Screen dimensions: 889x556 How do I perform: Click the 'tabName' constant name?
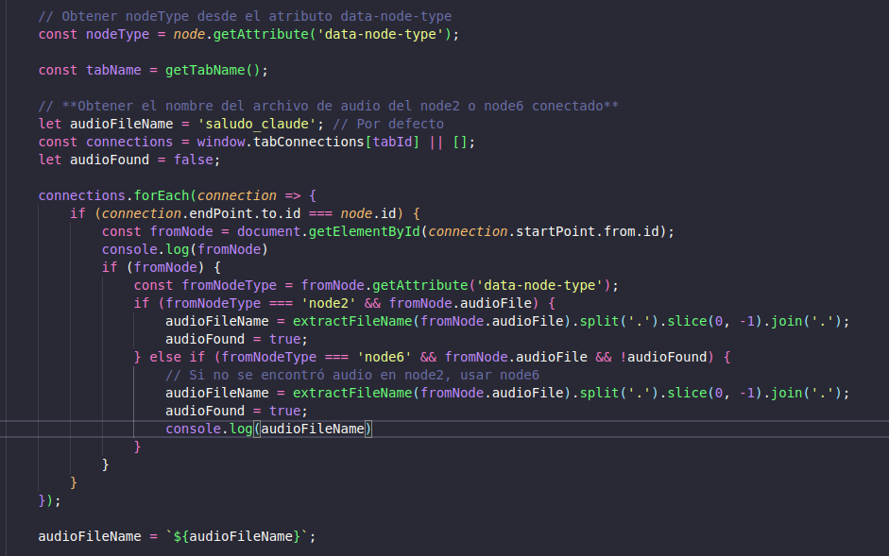[113, 70]
